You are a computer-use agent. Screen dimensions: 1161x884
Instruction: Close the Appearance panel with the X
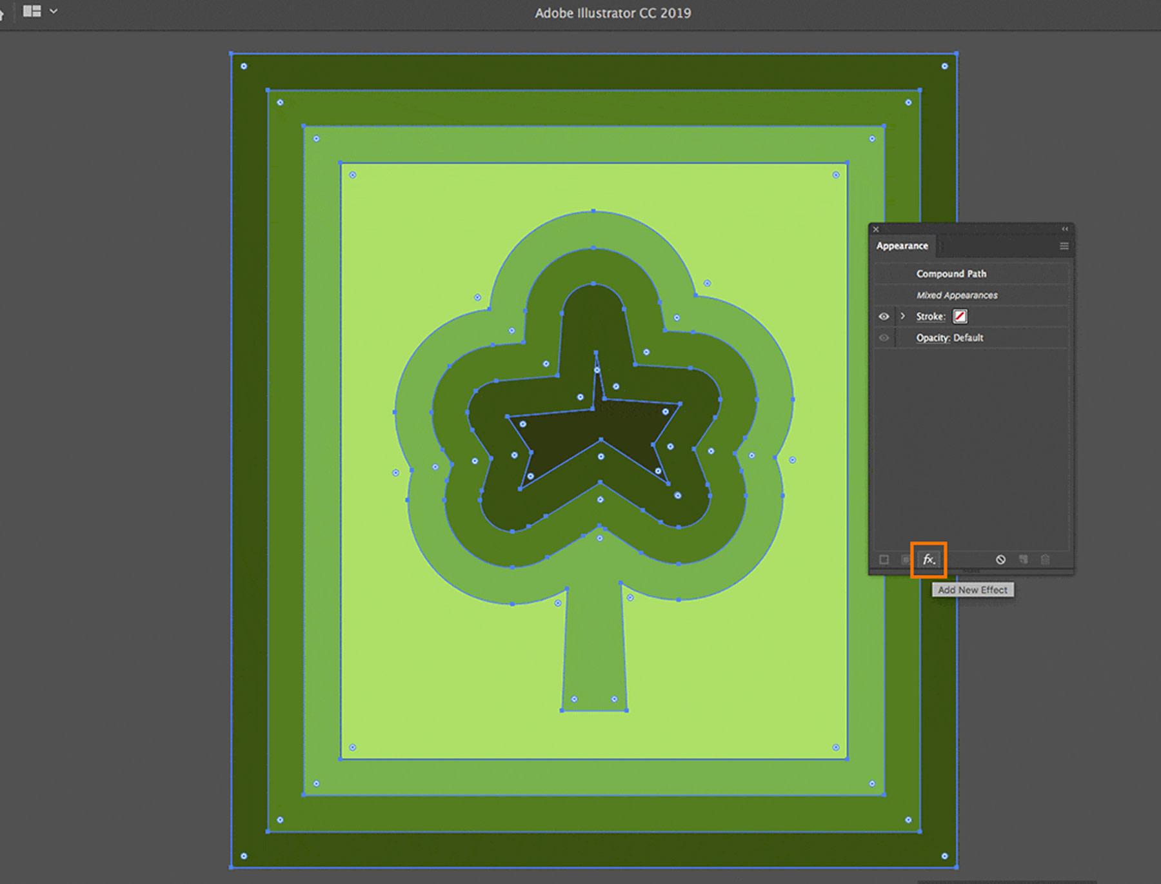[876, 230]
